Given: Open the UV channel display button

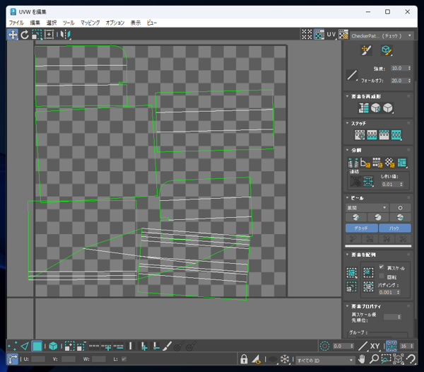Looking at the screenshot, I should (331, 35).
